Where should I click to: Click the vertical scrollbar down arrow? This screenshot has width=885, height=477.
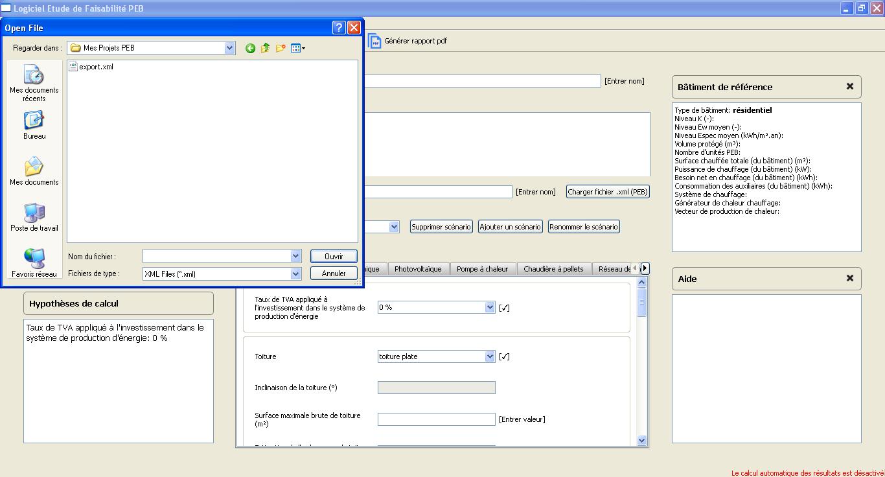pyautogui.click(x=642, y=441)
